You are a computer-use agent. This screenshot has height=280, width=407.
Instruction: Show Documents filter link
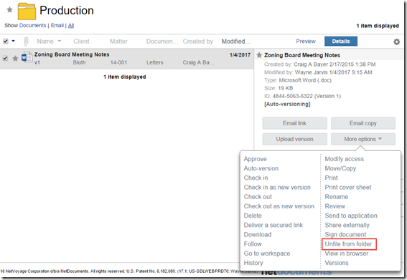click(x=32, y=25)
